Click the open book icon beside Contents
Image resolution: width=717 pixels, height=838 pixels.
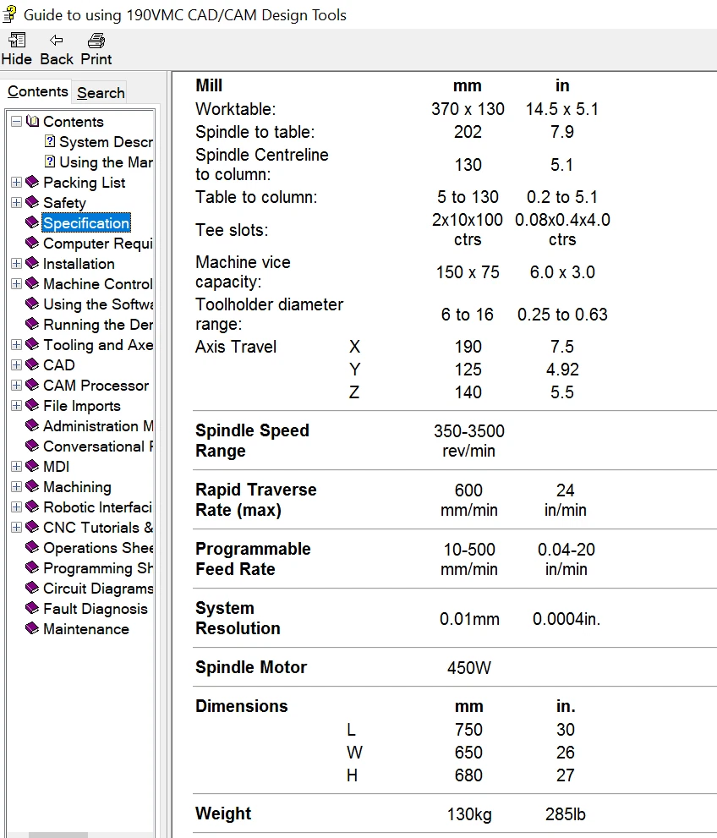tap(32, 122)
